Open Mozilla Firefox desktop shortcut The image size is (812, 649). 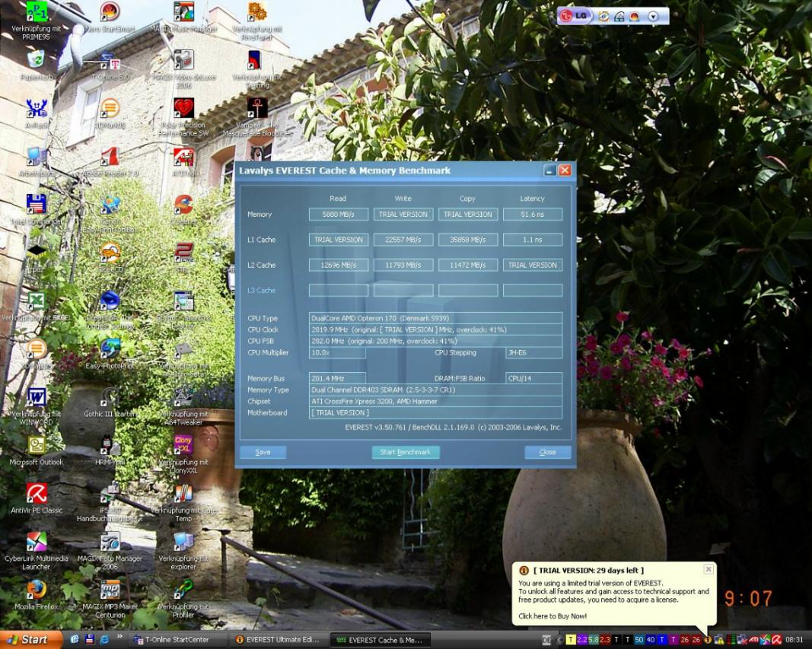pyautogui.click(x=36, y=590)
